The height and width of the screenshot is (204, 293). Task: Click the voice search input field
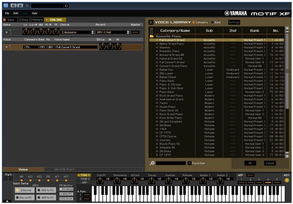171,163
